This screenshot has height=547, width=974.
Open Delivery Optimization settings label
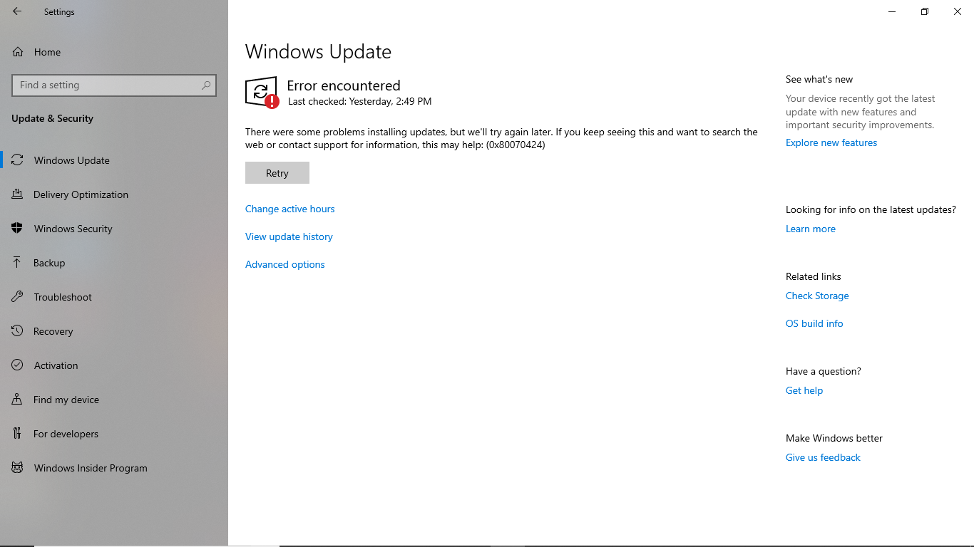tap(81, 194)
